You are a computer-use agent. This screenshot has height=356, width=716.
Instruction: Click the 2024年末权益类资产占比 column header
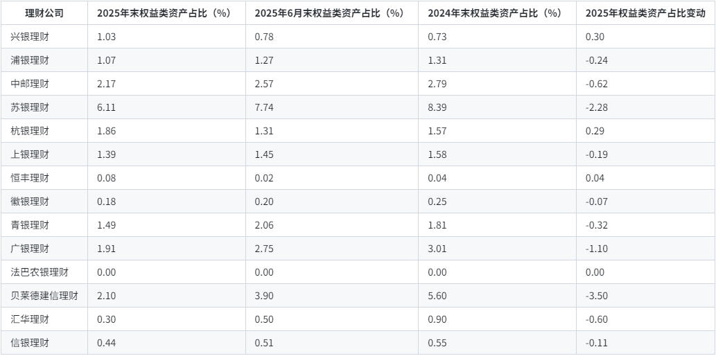[494, 13]
